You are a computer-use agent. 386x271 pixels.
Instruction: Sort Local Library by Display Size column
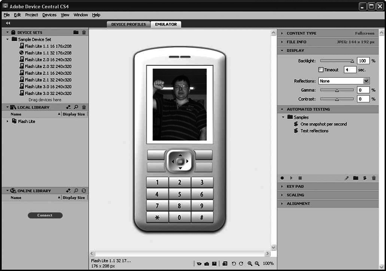74,114
